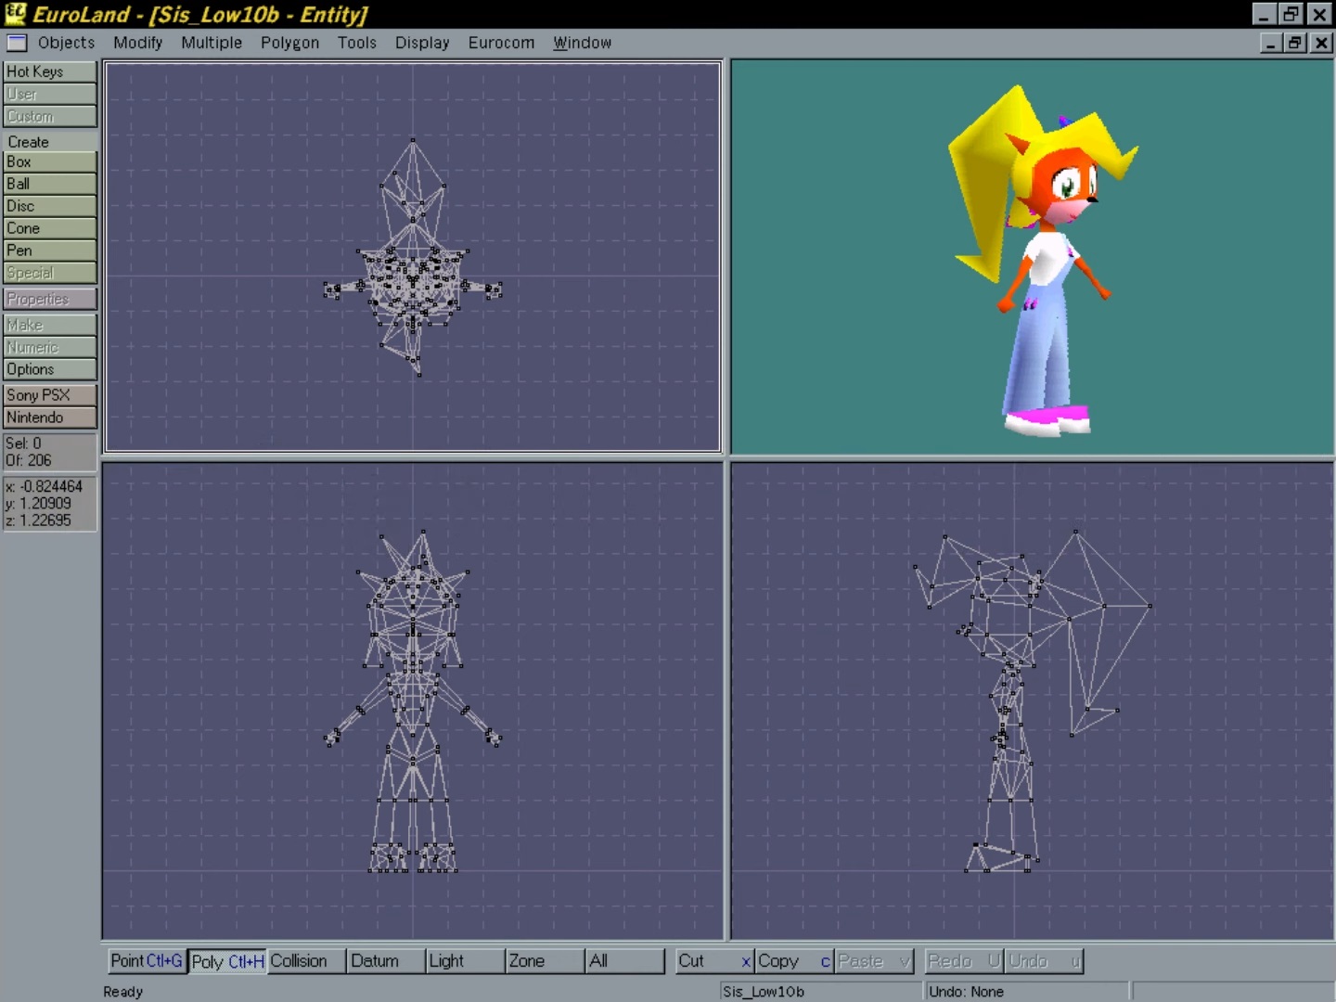Switch to Light selection mode
Image resolution: width=1336 pixels, height=1002 pixels.
tap(466, 961)
